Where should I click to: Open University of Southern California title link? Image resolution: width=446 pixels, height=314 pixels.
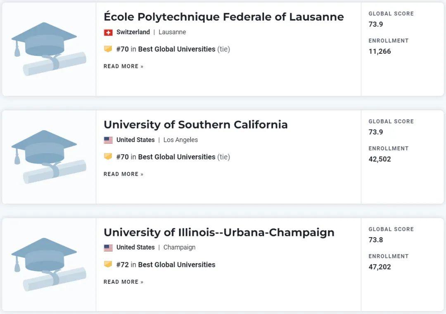[x=195, y=125]
